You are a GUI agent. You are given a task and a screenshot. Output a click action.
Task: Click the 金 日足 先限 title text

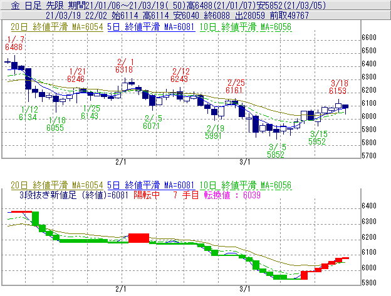point(37,6)
